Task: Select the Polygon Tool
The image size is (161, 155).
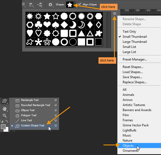Action: [28, 115]
